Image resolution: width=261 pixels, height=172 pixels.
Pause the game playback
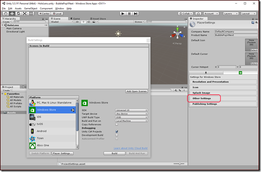pos(129,14)
